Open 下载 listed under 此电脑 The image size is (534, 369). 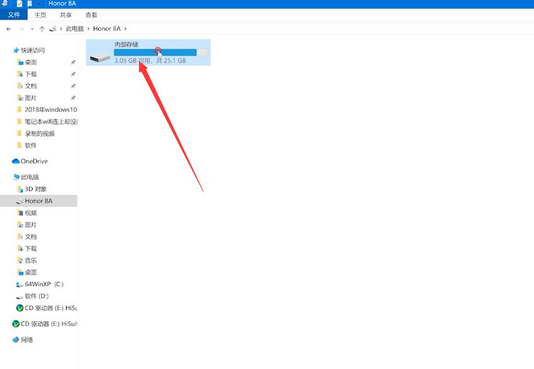[31, 248]
